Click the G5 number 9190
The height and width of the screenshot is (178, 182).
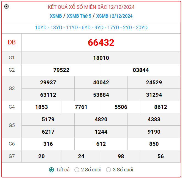tap(154, 132)
